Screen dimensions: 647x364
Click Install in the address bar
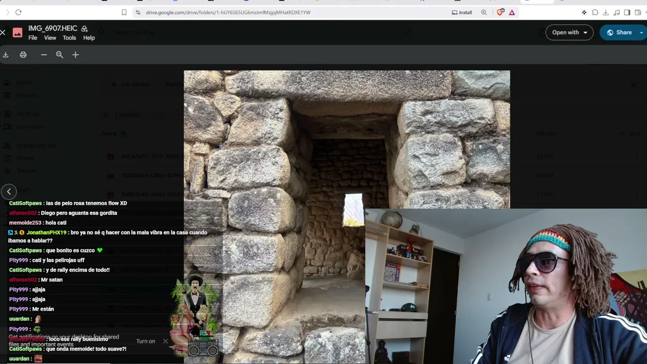pyautogui.click(x=461, y=12)
